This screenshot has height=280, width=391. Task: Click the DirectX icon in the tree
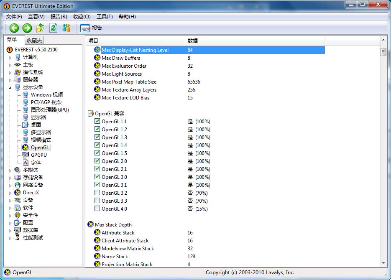pos(18,193)
